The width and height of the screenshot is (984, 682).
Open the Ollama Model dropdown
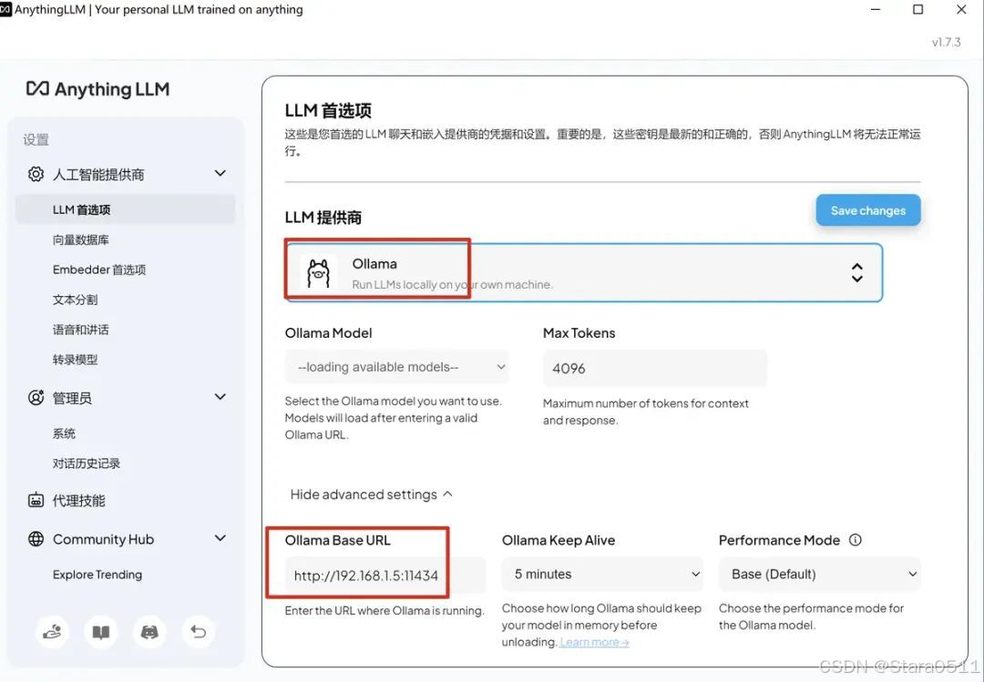coord(396,367)
